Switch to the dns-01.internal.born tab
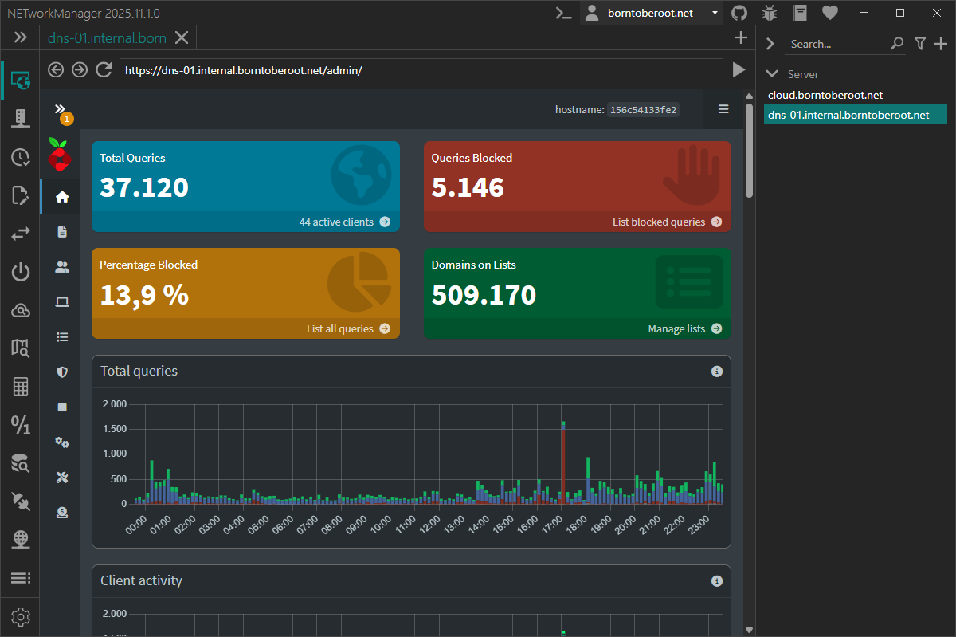 (108, 37)
